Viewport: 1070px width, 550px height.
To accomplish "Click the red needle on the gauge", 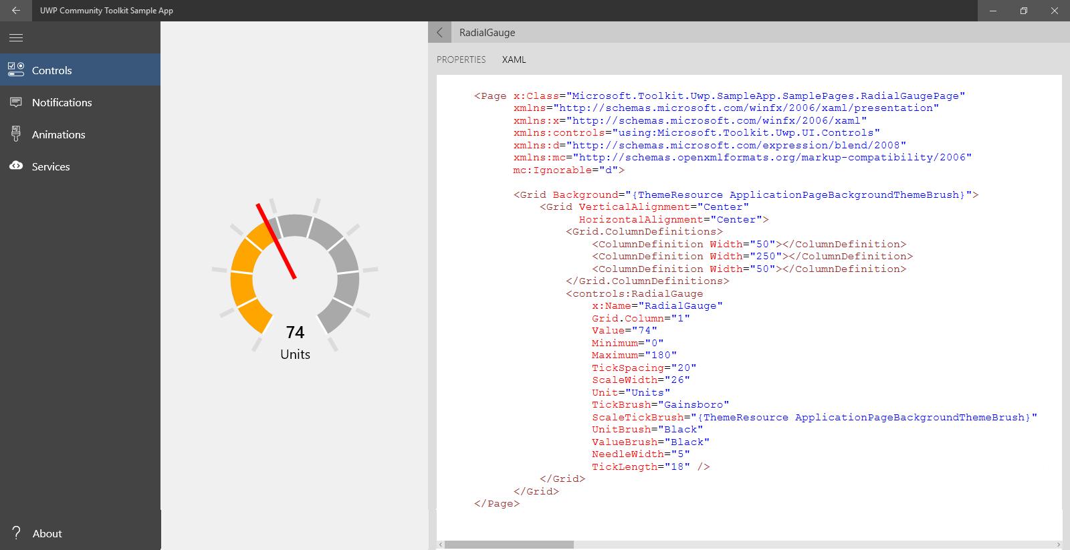I will point(276,241).
